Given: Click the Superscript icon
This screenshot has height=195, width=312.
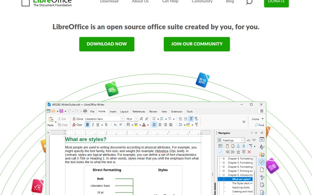Looking at the screenshot, I should pos(121,125).
